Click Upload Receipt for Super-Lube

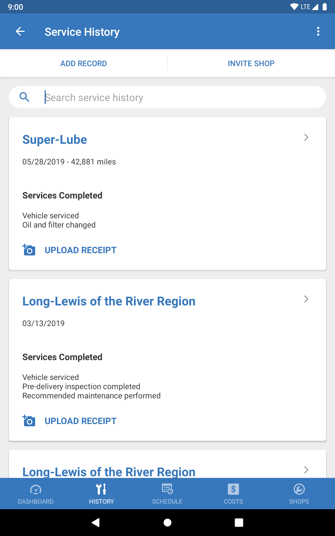click(x=80, y=250)
